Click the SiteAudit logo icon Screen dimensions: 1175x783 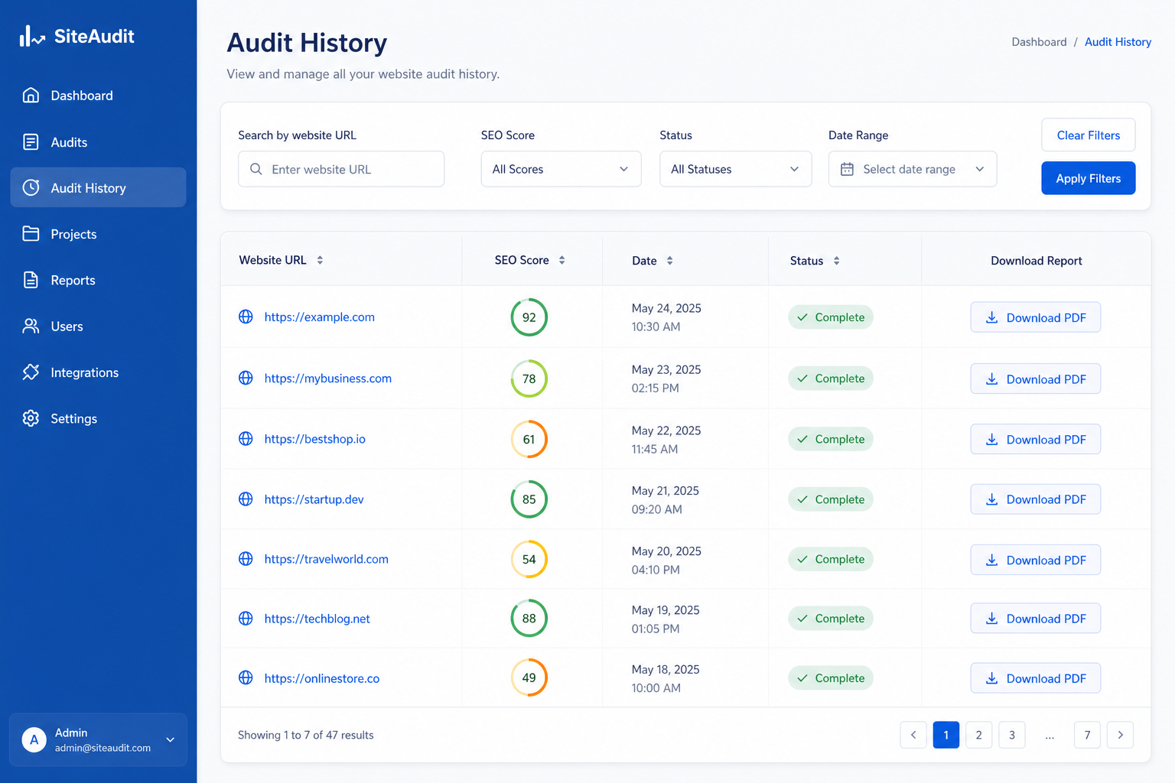pyautogui.click(x=32, y=36)
